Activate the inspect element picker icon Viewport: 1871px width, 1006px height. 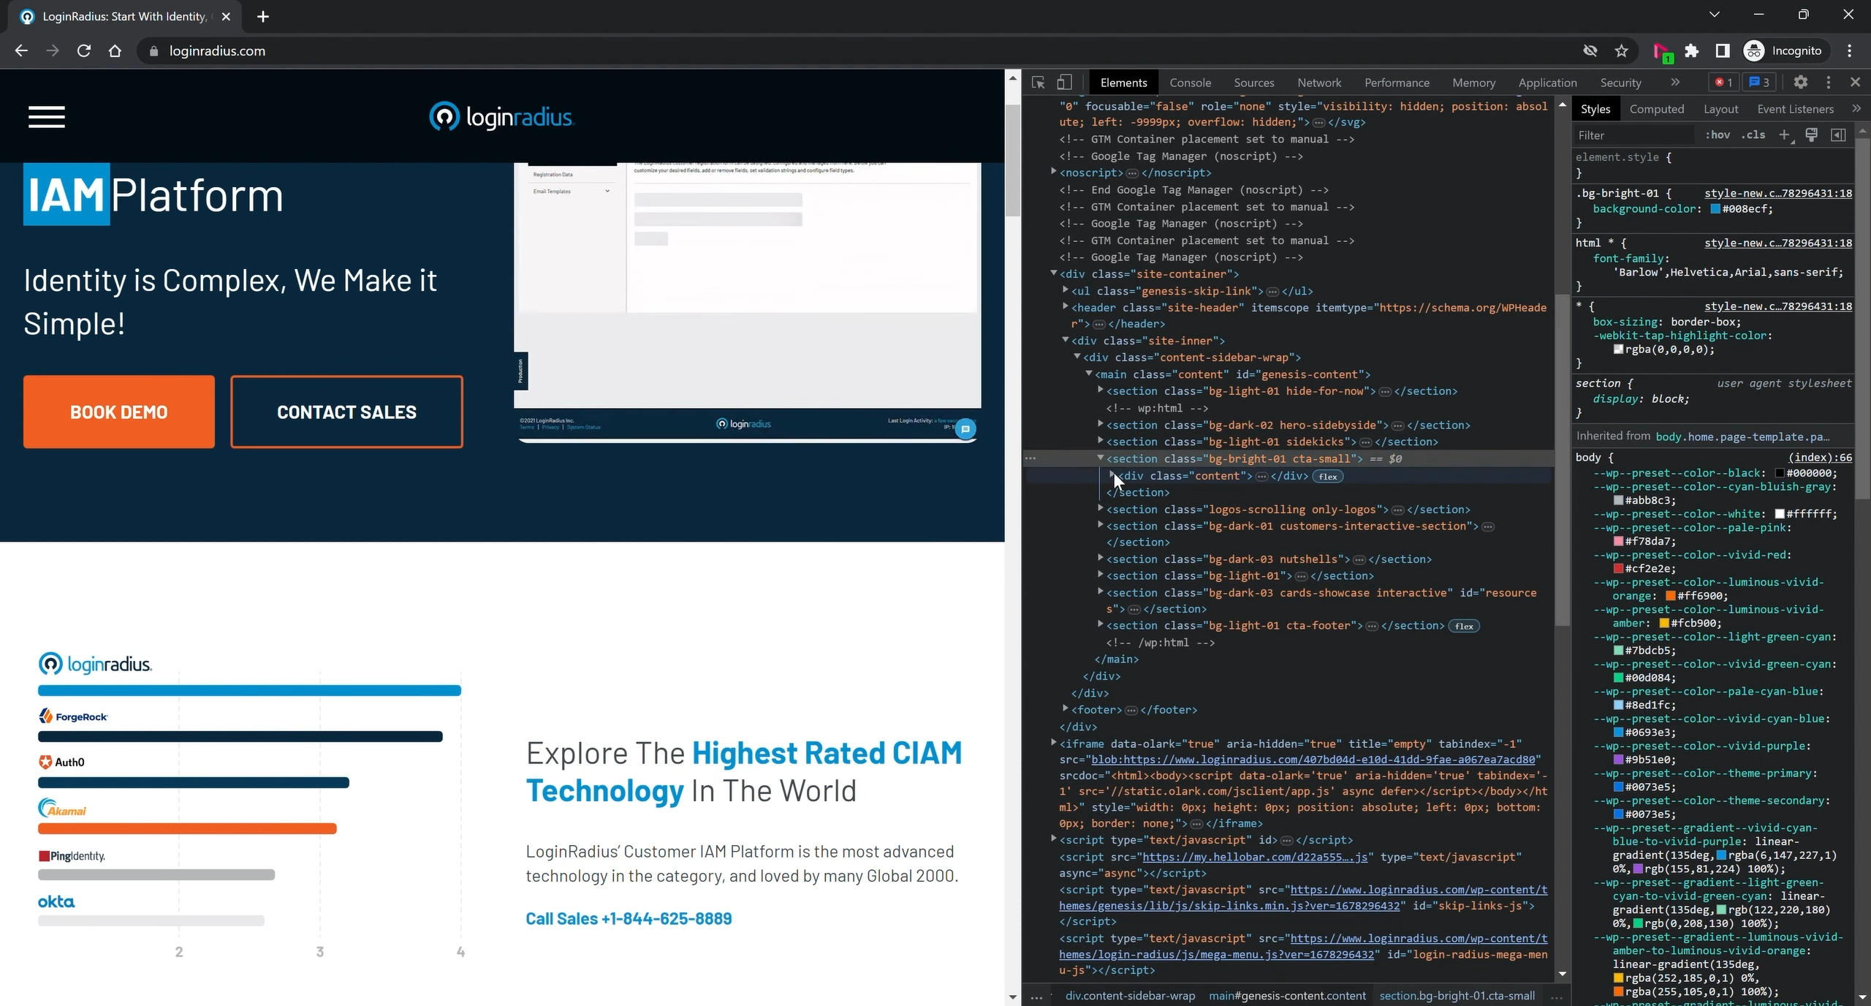pos(1038,83)
